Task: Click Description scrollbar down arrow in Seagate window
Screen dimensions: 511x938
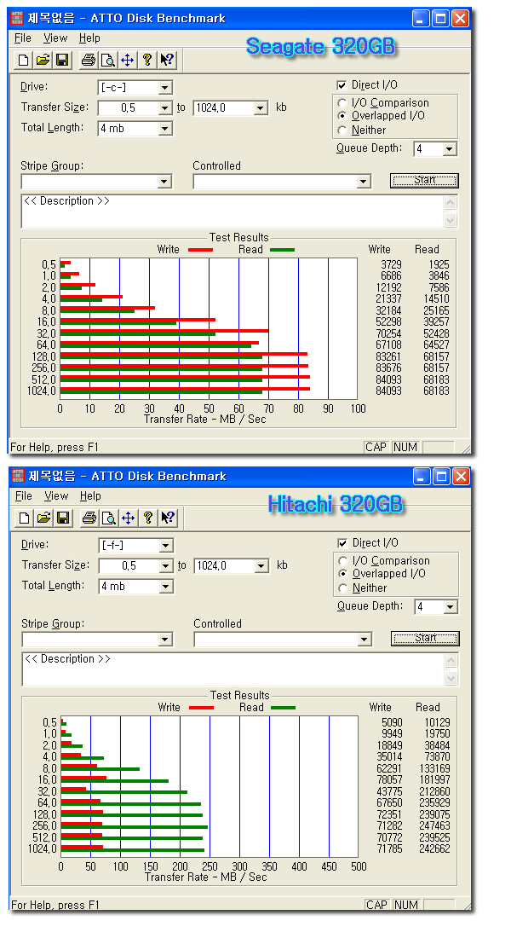Action: point(451,220)
